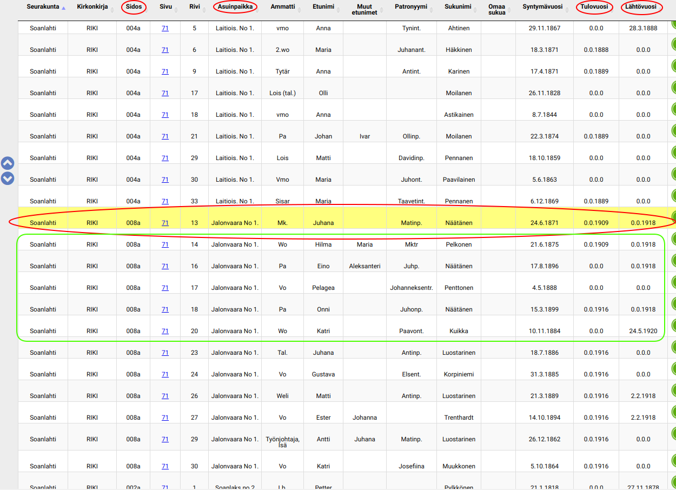The width and height of the screenshot is (676, 490).
Task: Sort table by Syntymävuosi column header
Action: click(x=542, y=7)
